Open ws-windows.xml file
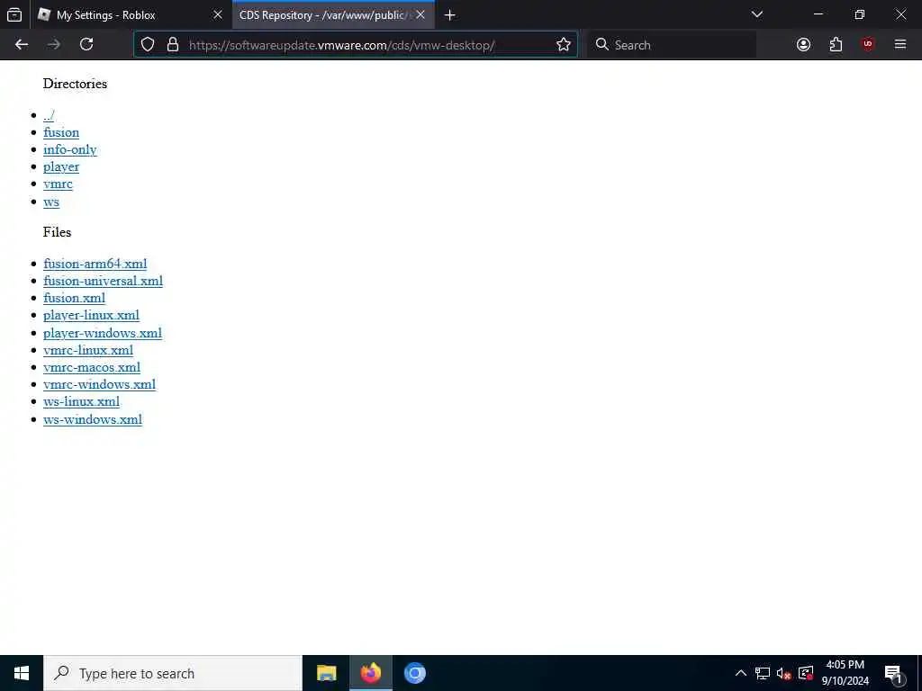This screenshot has width=922, height=691. [x=93, y=419]
